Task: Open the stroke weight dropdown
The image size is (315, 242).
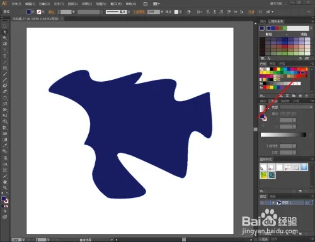Action: 74,12
